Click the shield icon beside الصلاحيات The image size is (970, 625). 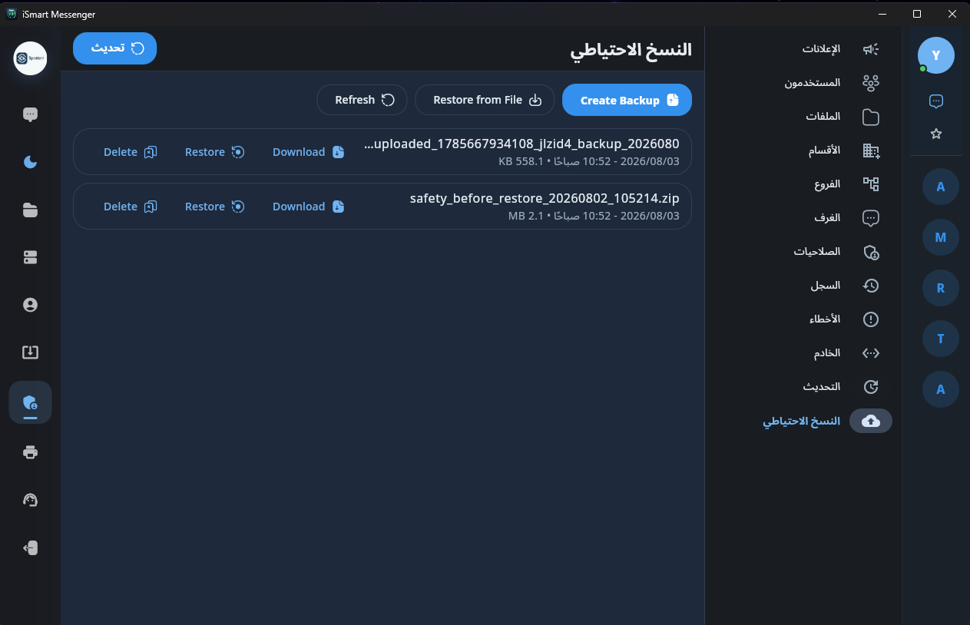(871, 252)
